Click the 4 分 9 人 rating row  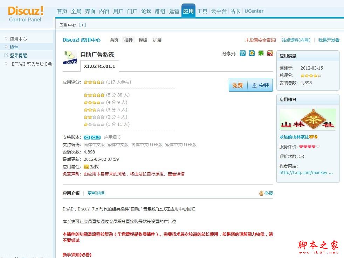pyautogui.click(x=105, y=102)
